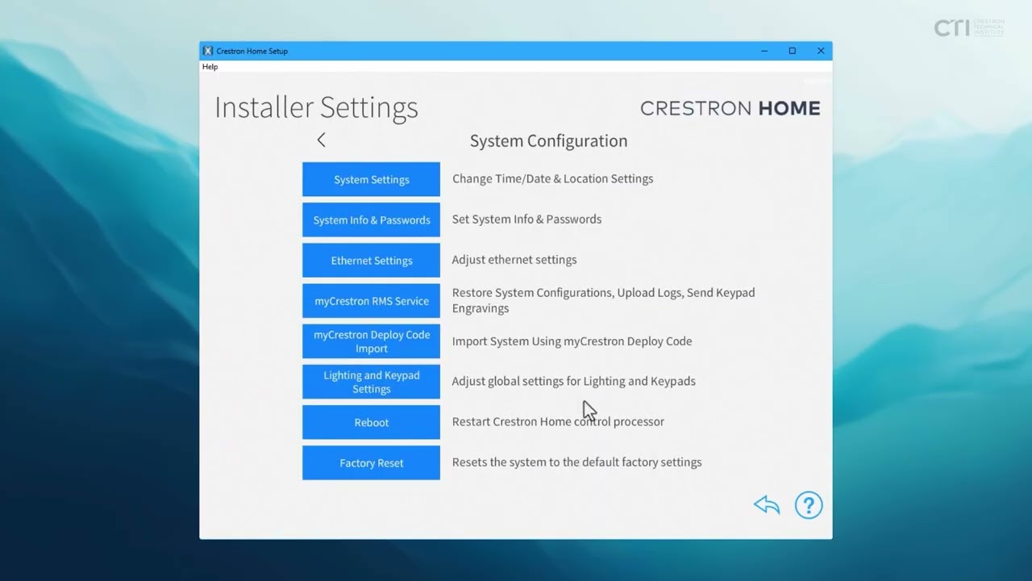Image resolution: width=1032 pixels, height=581 pixels.
Task: Close the Crestron Home Setup window
Action: [x=821, y=51]
